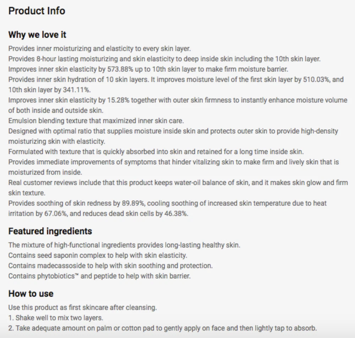Screen dimensions: 355x338
Task: Click the How to use heading
Action: click(x=31, y=294)
